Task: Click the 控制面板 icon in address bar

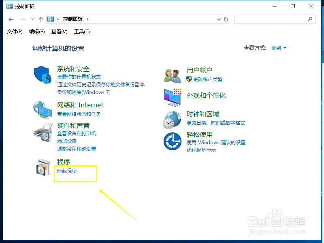Action: point(50,19)
